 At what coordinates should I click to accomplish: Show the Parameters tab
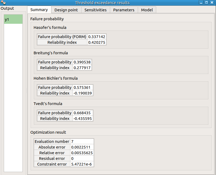124,10
